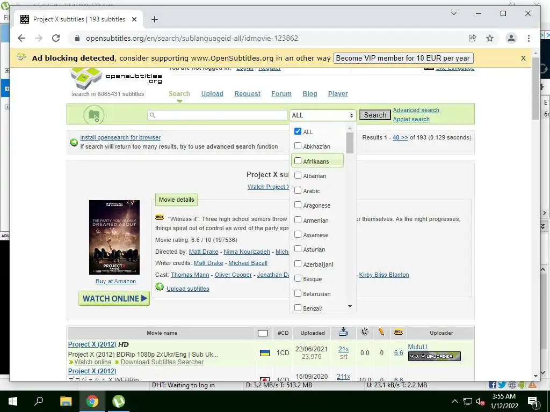Viewport: 550px width, 412px height.
Task: Click the subtitle search text field
Action: click(x=218, y=115)
